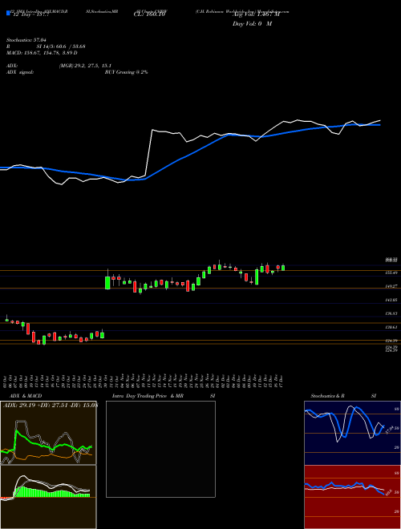Screen dimensions: 401x529
Task: Click the 149.27 price axis label
Action: tap(391, 286)
